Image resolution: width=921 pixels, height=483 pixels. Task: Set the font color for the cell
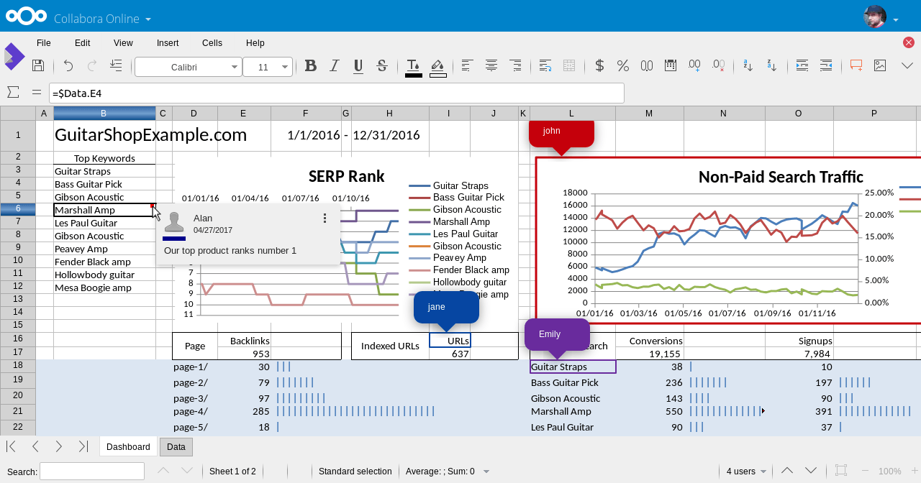click(413, 65)
